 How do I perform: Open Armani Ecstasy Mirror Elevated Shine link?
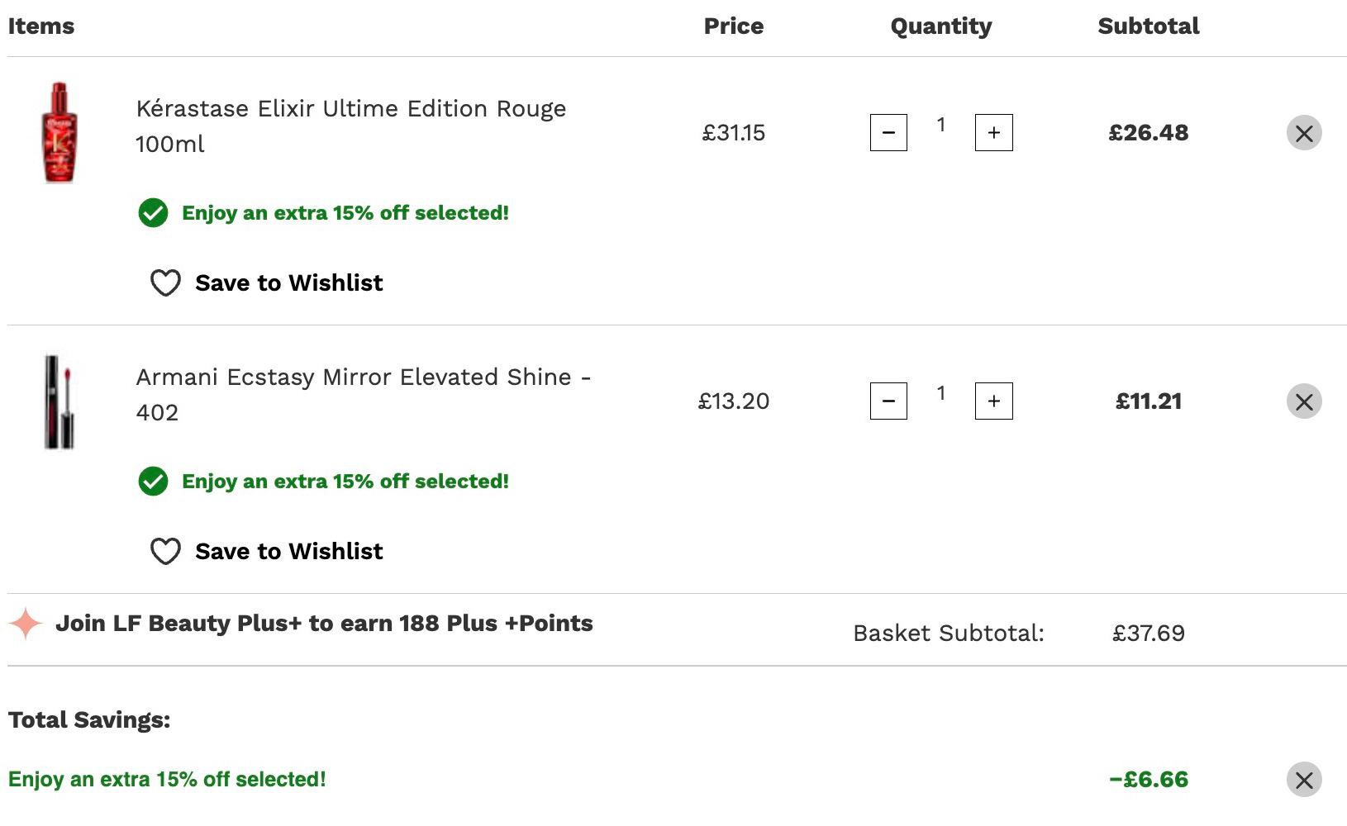[364, 394]
